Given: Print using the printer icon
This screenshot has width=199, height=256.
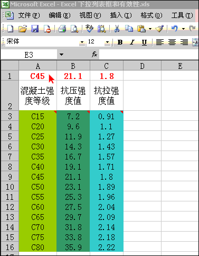Looking at the screenshot, I should (x=62, y=29).
